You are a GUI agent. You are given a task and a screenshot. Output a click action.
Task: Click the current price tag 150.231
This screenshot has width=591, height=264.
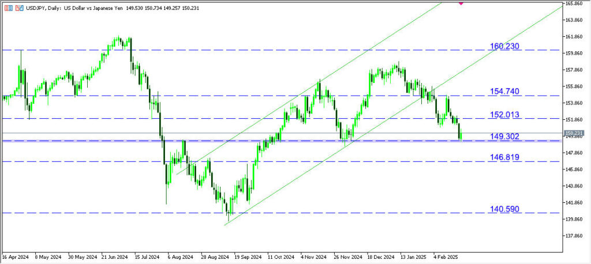(x=574, y=133)
